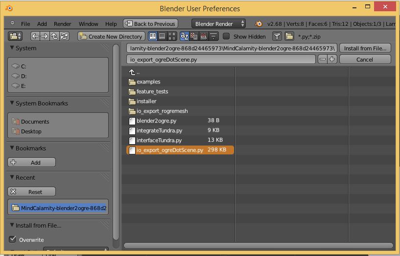This screenshot has height=256, width=400.
Task: Open the editor type selector icon
Action: pyautogui.click(x=15, y=36)
